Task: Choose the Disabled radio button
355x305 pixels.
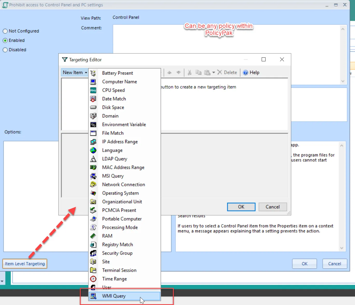Action: click(x=5, y=50)
